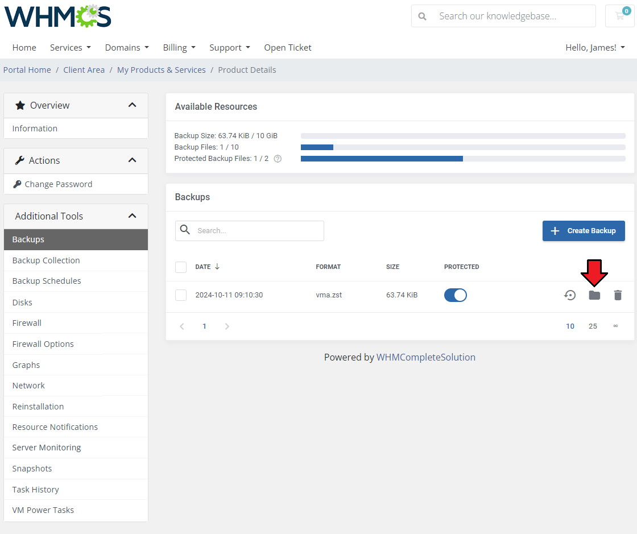Open Network in sidebar
The width and height of the screenshot is (637, 534).
pos(76,386)
